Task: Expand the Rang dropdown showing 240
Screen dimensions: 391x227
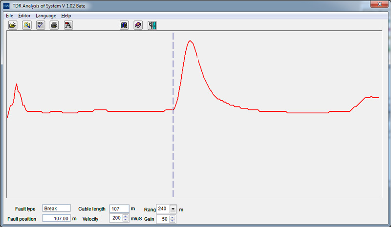Action: pyautogui.click(x=173, y=209)
